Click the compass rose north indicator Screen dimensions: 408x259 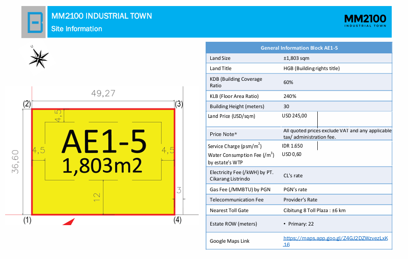tap(39, 58)
